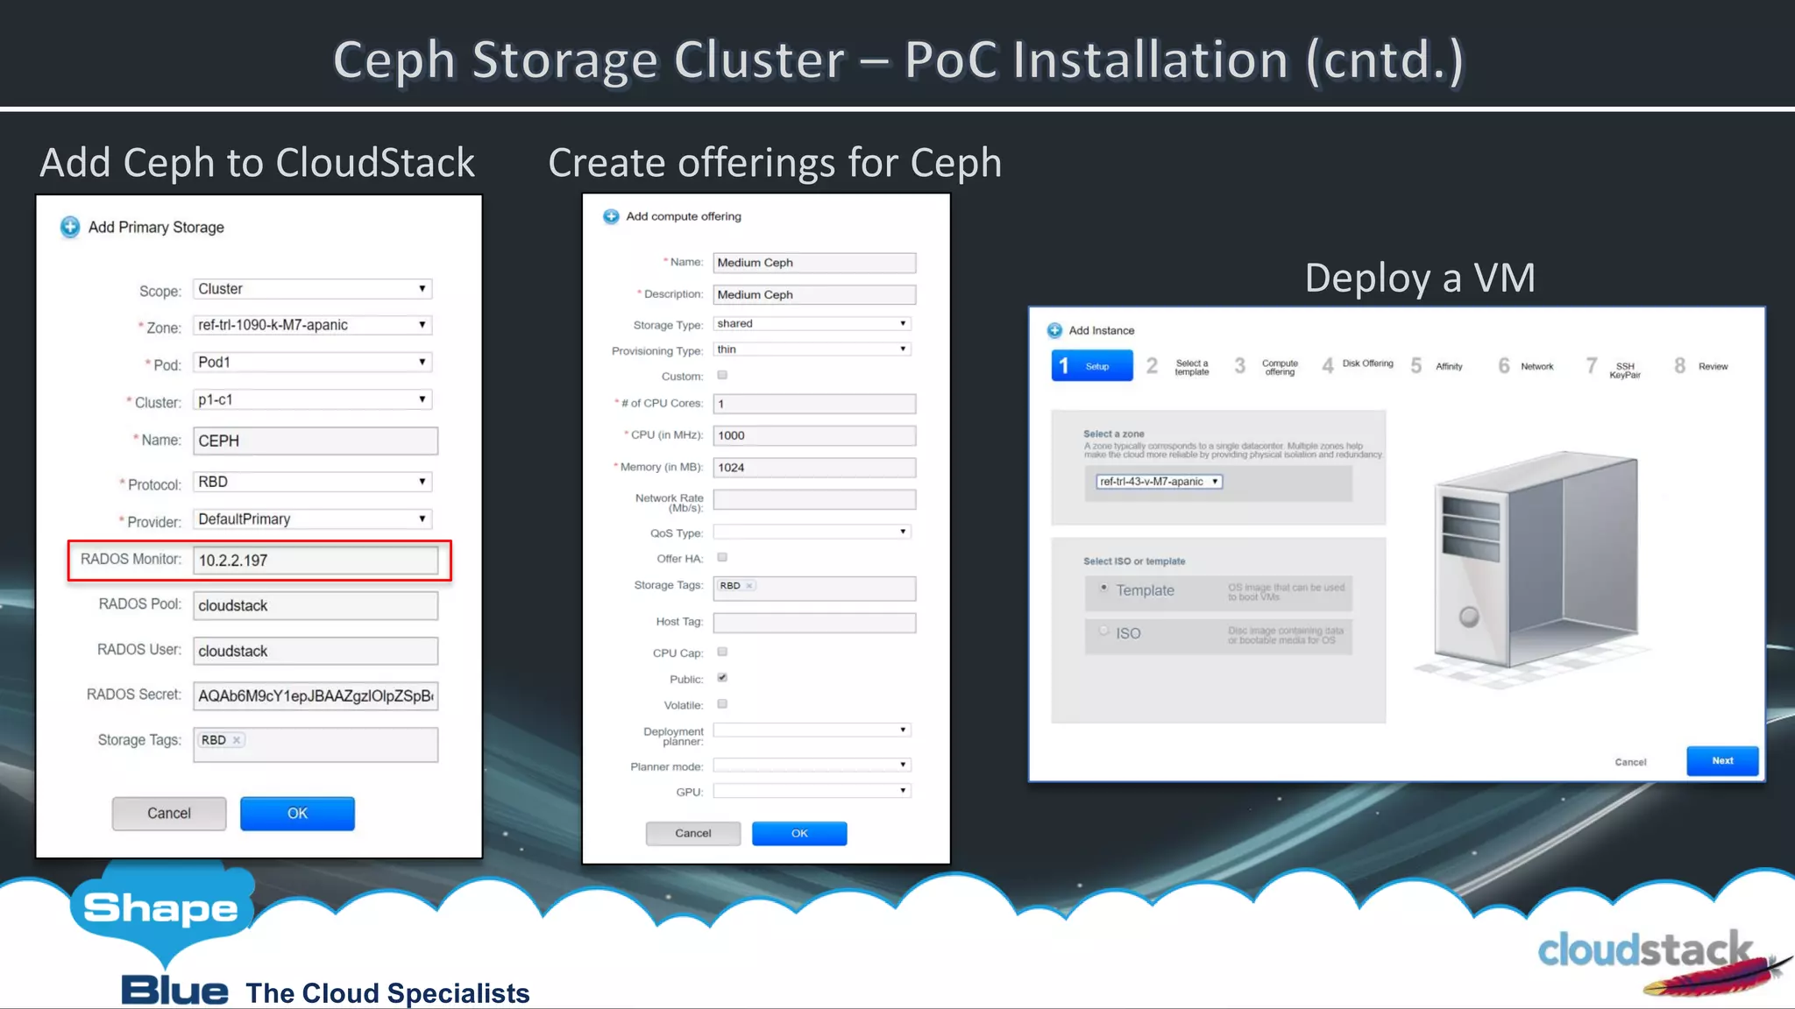1795x1009 pixels.
Task: Go to step 4 Disk Offering
Action: tap(1357, 364)
